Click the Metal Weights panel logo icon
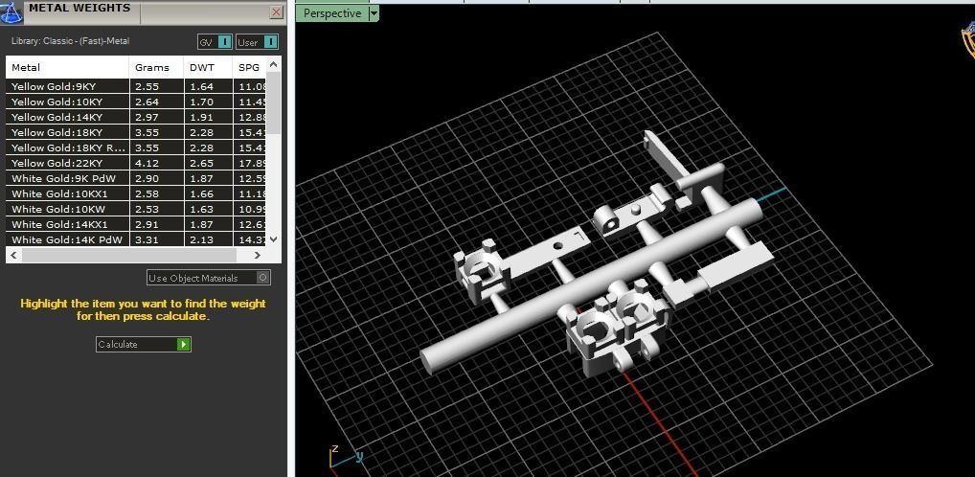Image resolution: width=975 pixels, height=477 pixels. [11, 12]
